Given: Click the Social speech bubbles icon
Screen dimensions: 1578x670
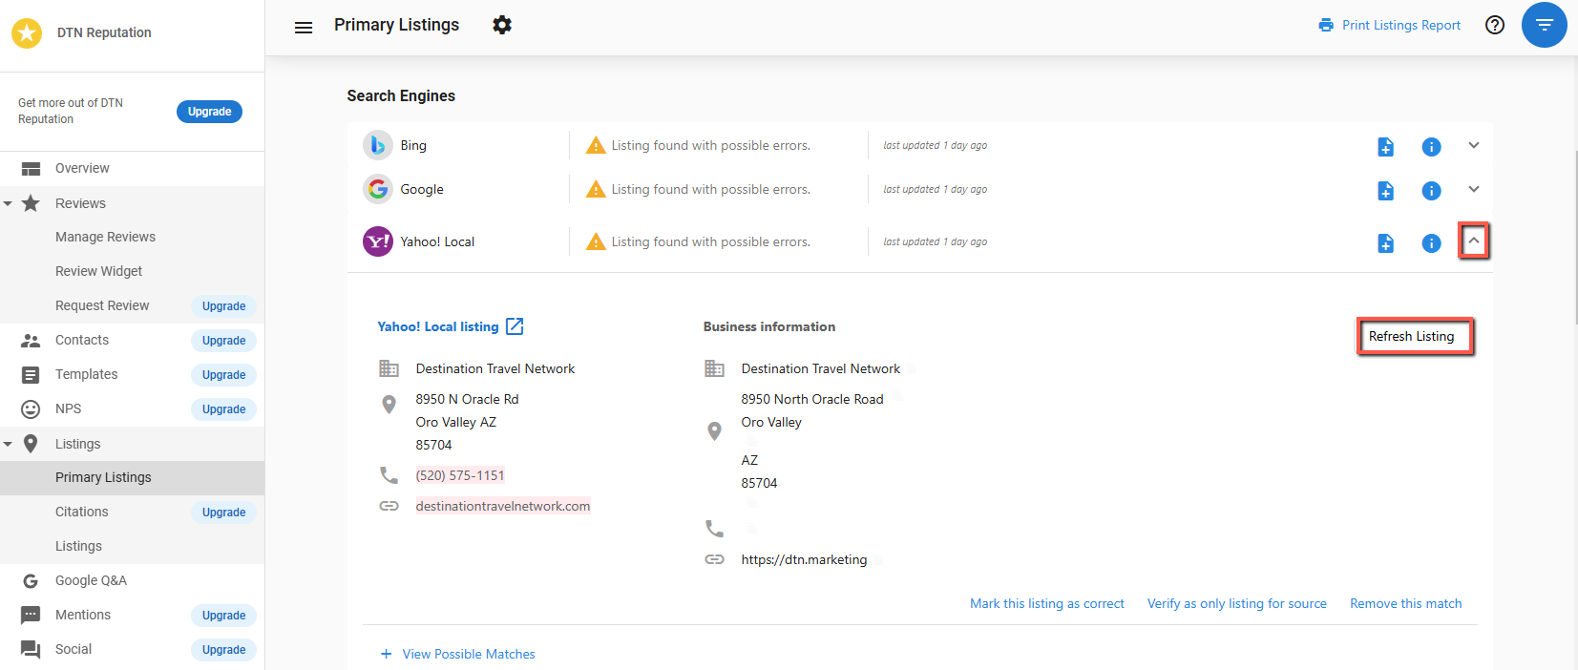Looking at the screenshot, I should (32, 650).
